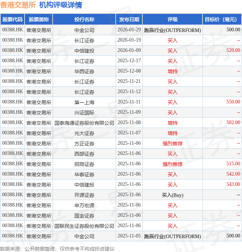This screenshot has height=252, width=242.
Task: Click the date cell 2025-11-07
Action: (129, 133)
